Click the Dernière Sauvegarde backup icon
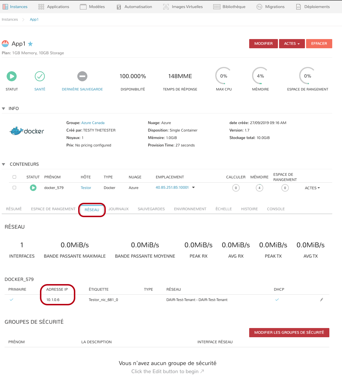The height and width of the screenshot is (376, 342). (82, 76)
